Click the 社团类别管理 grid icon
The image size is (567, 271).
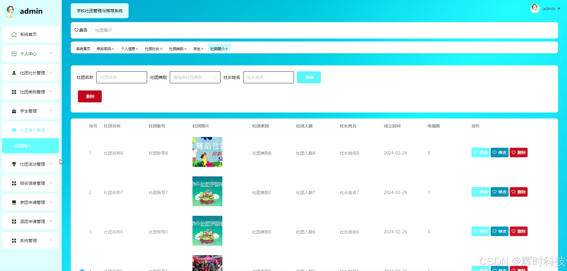[14, 92]
